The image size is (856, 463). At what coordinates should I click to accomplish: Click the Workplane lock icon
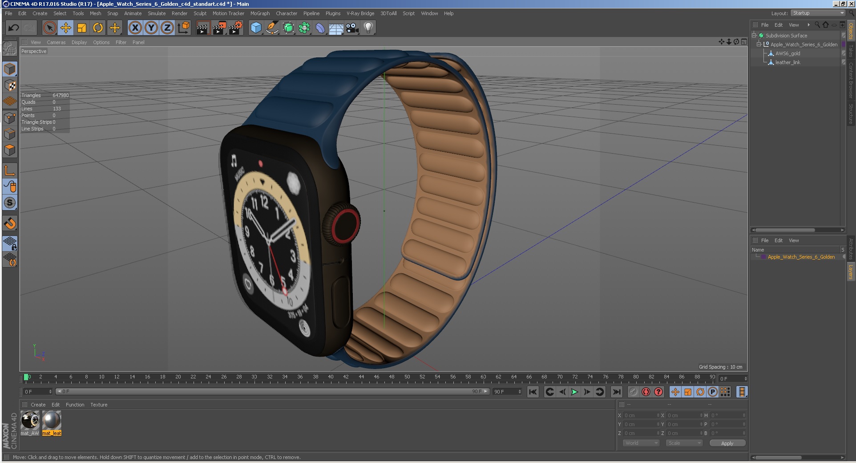click(10, 243)
